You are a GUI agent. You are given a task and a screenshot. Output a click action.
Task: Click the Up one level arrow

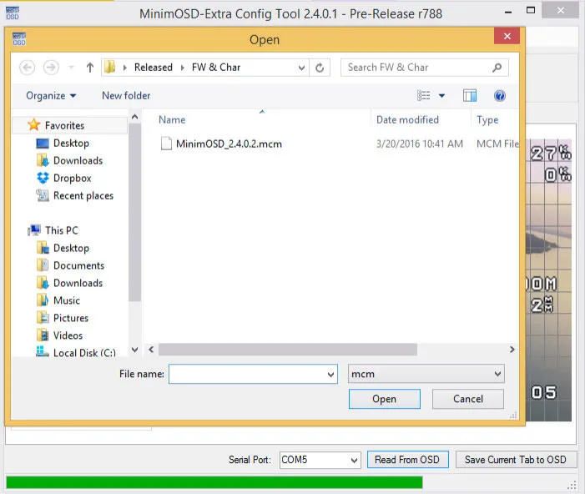(90, 68)
